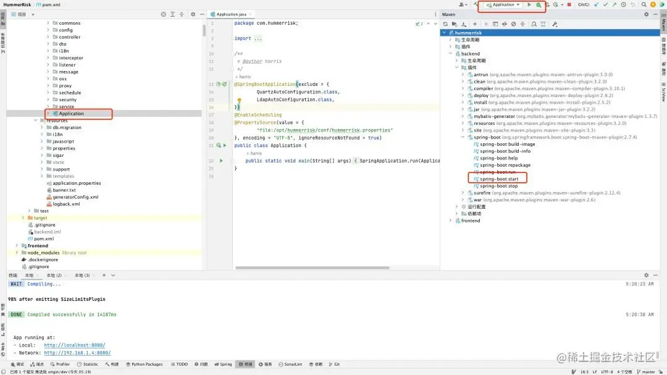Open the Spring tool window
This screenshot has width=667, height=375.
224,364
